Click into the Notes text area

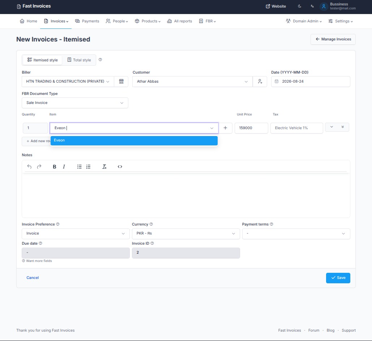click(186, 195)
